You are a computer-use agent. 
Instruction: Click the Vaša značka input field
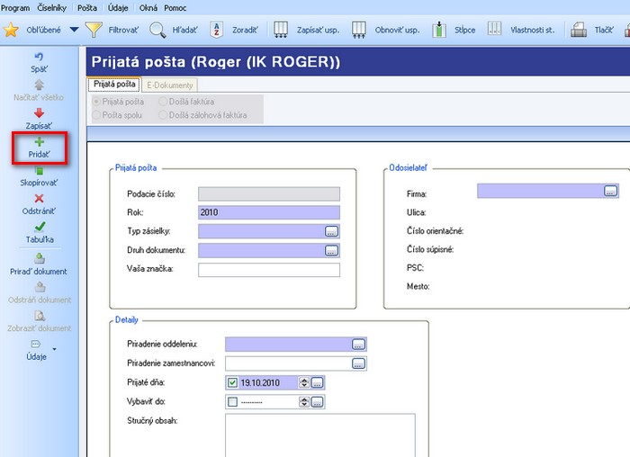[x=269, y=270]
